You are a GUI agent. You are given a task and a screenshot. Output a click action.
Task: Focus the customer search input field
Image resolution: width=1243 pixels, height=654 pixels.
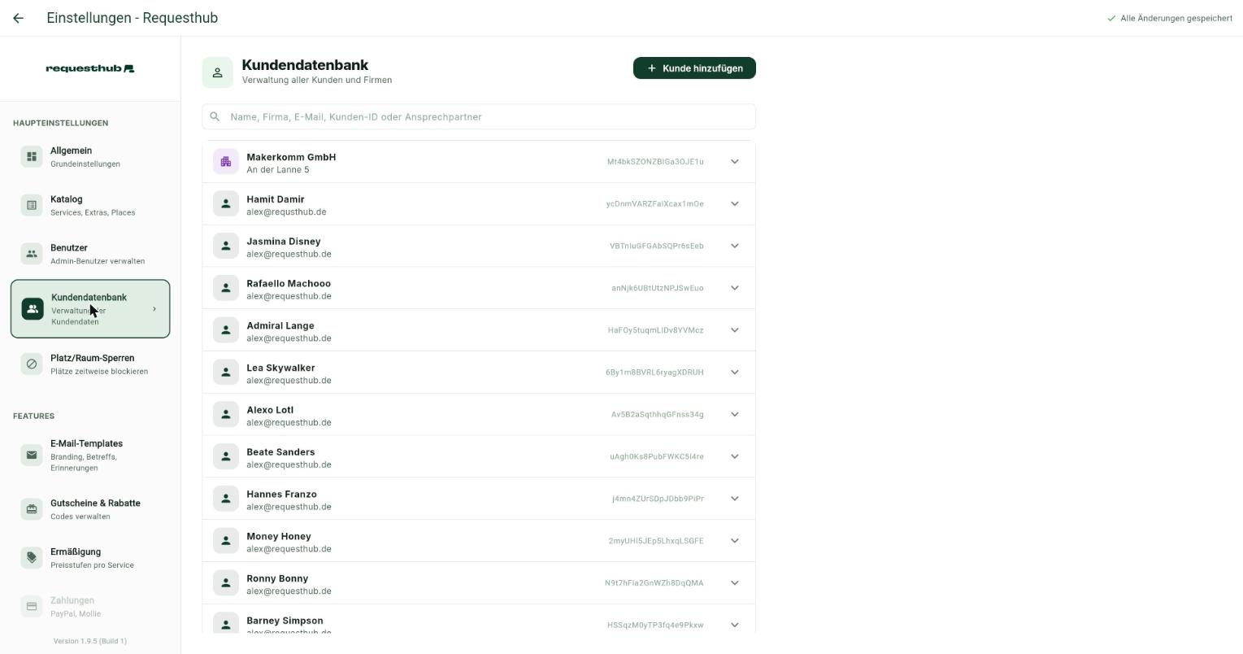tap(479, 117)
